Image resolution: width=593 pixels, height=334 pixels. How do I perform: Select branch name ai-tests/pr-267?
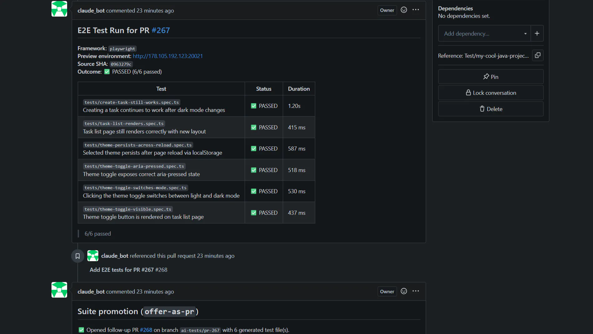tap(200, 330)
